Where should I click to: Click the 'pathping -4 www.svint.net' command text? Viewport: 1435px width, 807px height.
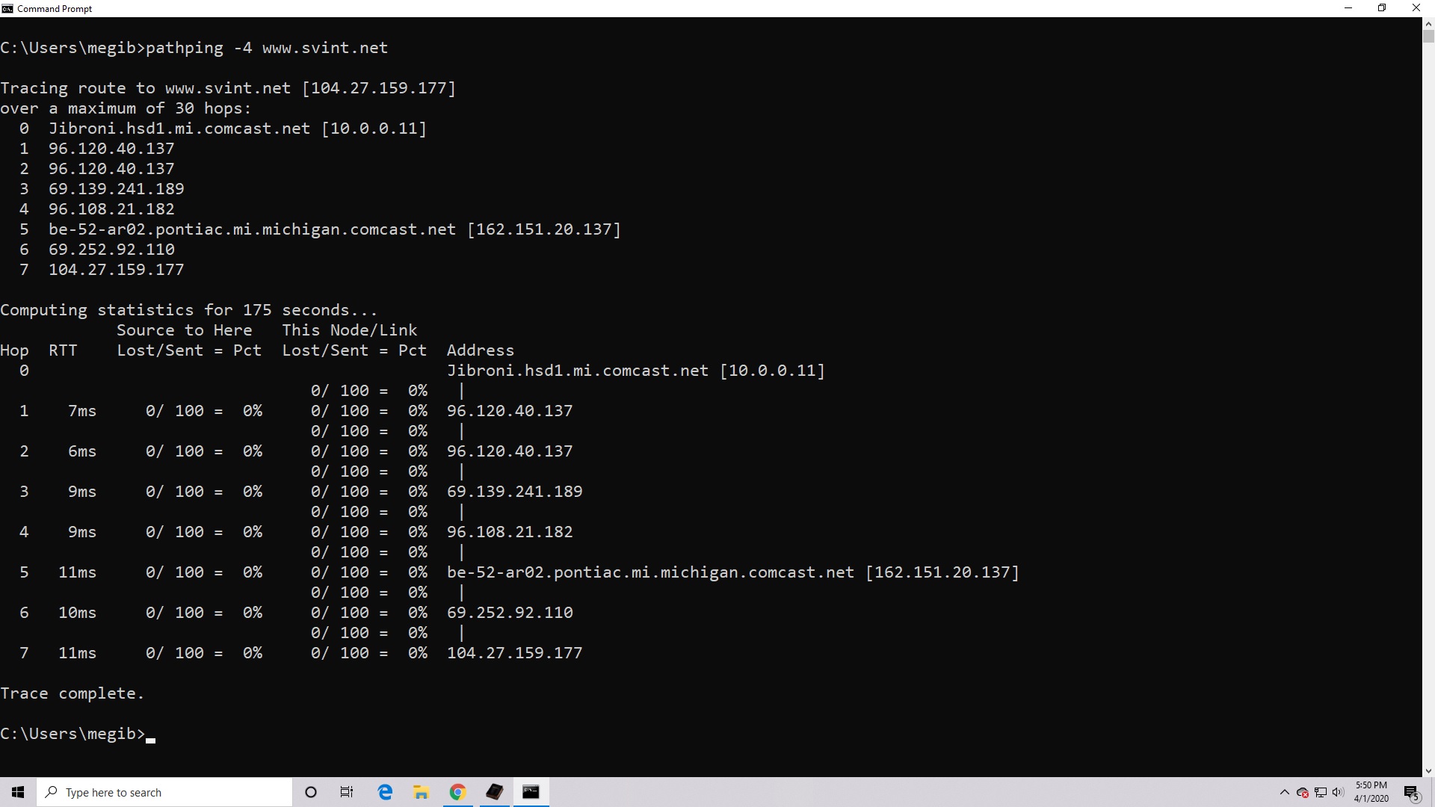267,48
